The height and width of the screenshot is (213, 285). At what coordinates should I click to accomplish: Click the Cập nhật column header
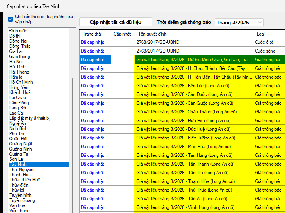[x=122, y=34]
